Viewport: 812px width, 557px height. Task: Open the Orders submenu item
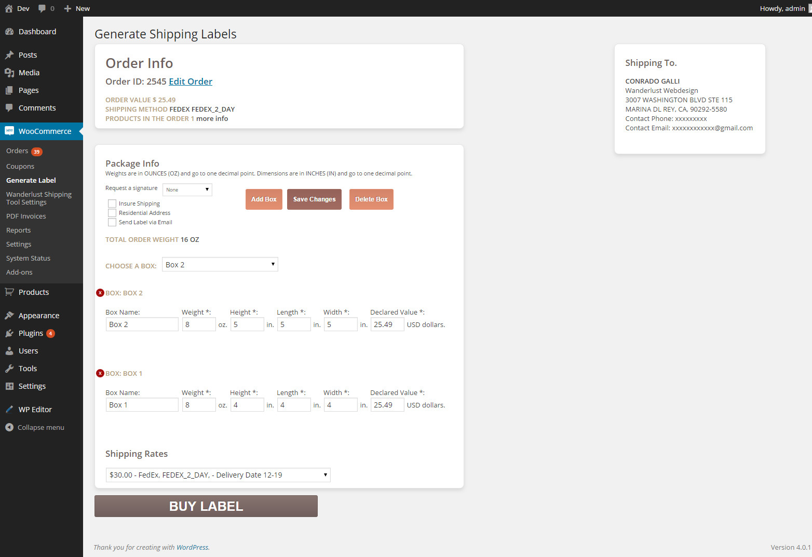[x=17, y=151]
